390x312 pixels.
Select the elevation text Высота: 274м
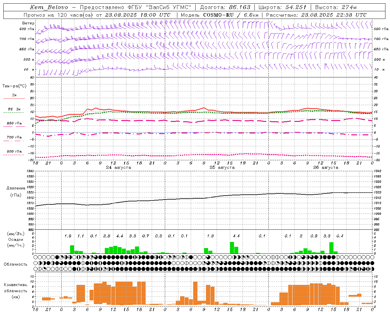336,7
